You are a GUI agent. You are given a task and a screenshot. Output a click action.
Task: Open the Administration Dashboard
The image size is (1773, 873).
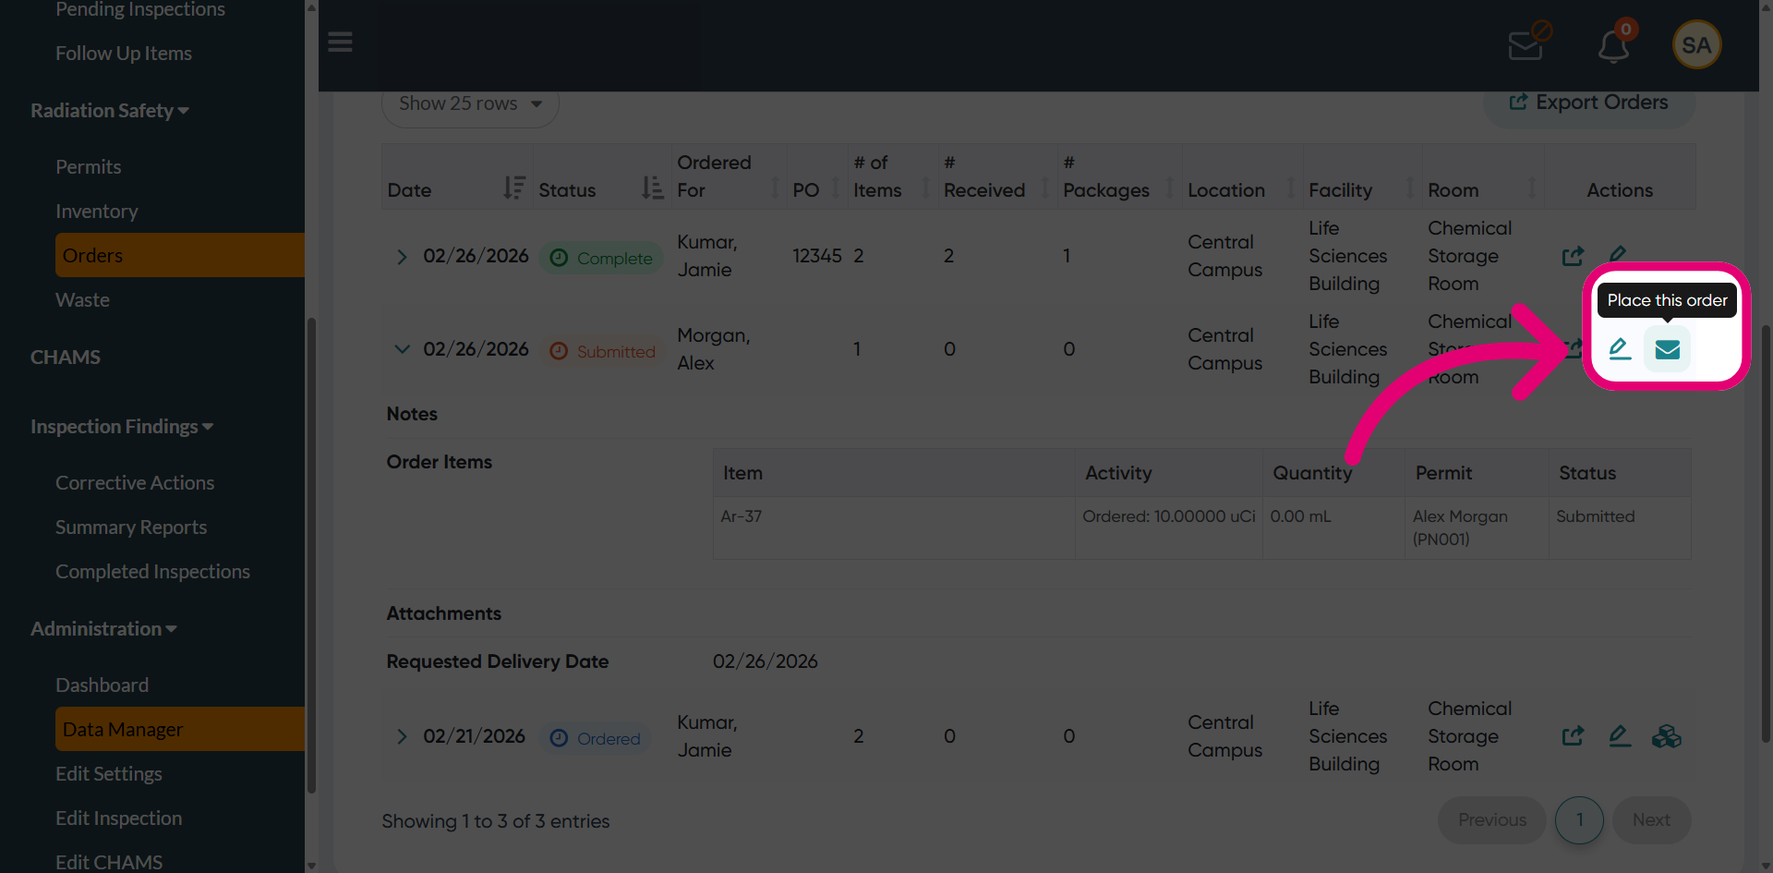(102, 685)
